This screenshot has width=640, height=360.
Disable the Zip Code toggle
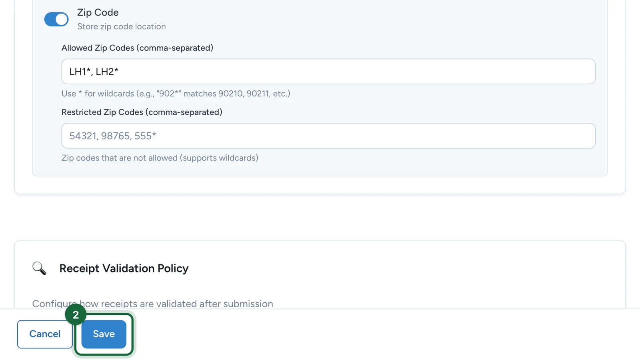[x=56, y=19]
